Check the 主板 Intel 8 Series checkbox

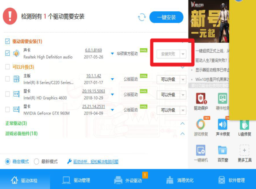tap(8, 79)
